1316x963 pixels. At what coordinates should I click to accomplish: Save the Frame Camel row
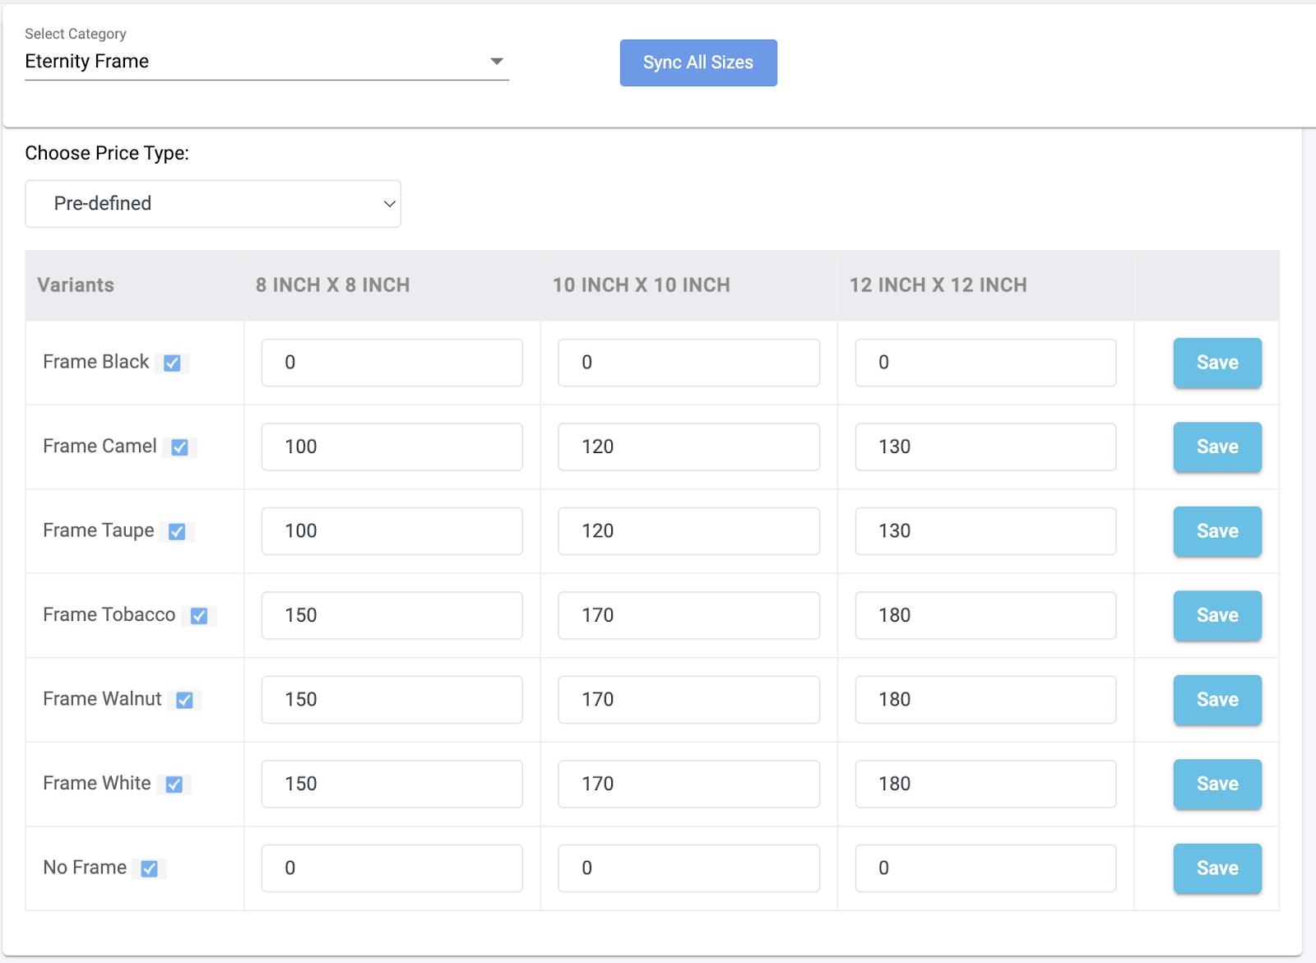[1217, 447]
